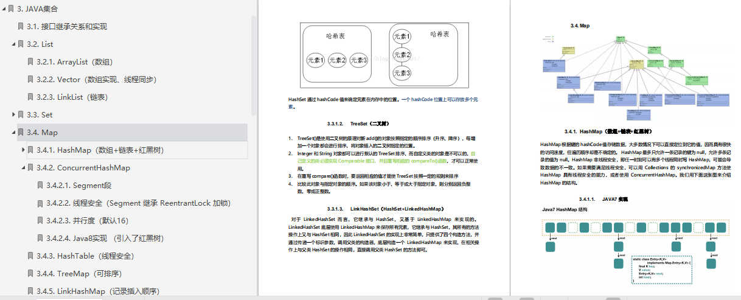The image size is (741, 300).
Task: Click heading 3.4.1. HashMap(数组+链表+红黑树) on the page
Action: click(608, 131)
